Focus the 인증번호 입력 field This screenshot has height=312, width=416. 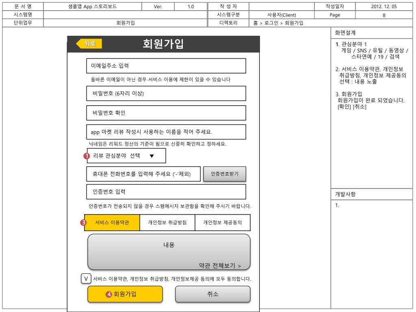[x=166, y=192]
